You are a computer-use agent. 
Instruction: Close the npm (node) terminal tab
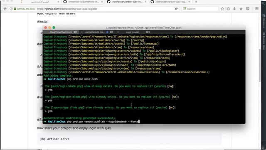click(118, 32)
